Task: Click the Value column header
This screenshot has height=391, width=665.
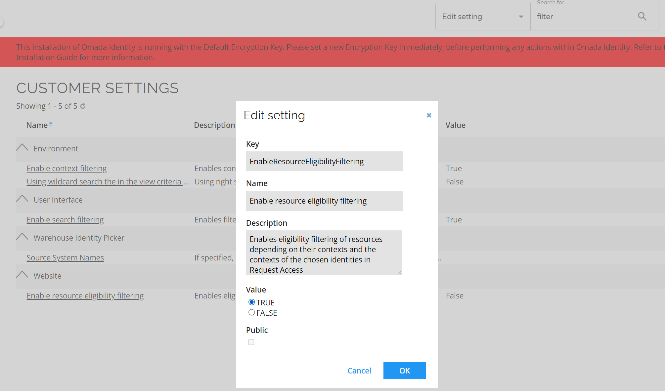Action: click(455, 125)
